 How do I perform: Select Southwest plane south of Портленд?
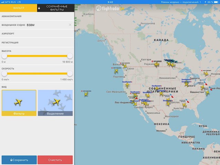tap(127, 85)
